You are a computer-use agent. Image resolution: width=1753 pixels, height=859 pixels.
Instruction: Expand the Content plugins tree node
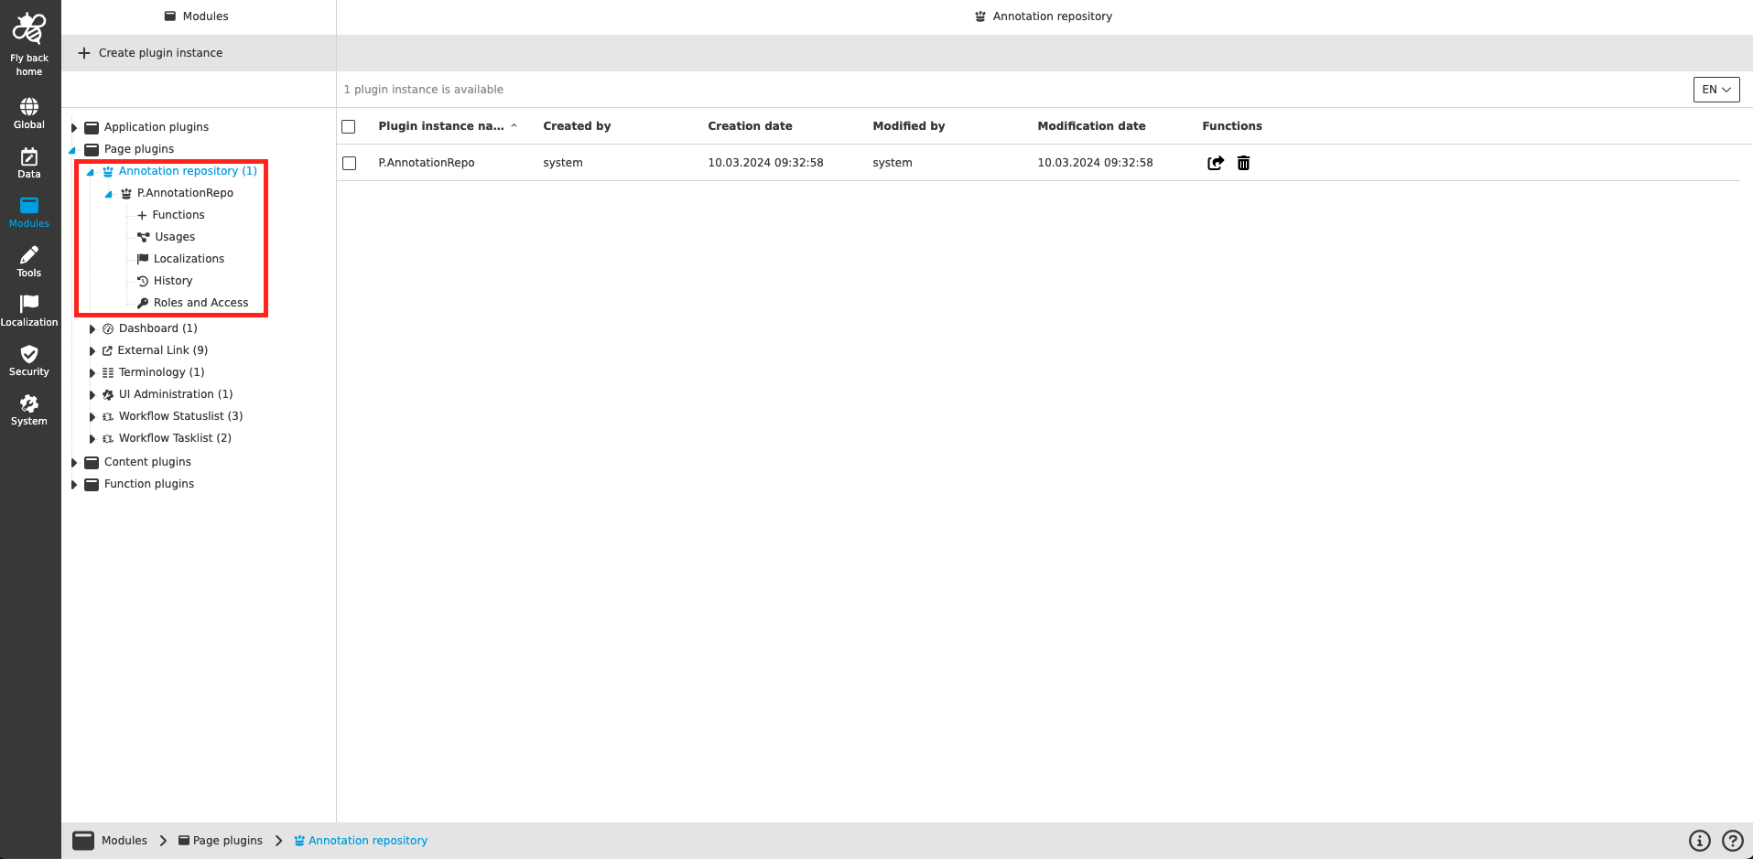pos(75,462)
